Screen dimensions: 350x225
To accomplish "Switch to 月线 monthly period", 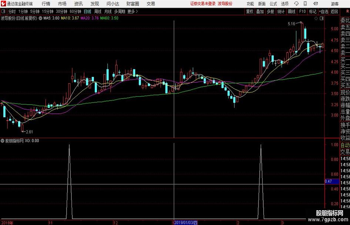I will point(108,11).
